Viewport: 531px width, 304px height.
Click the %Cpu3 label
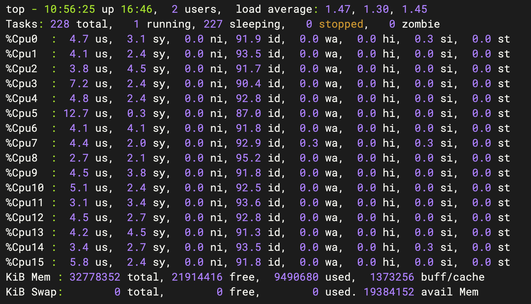coord(22,84)
